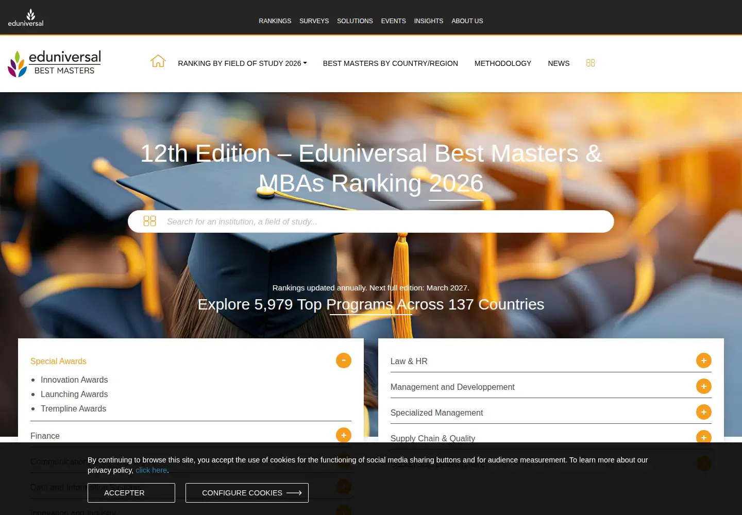
Task: Click the Supply Chain & Quality label
Action: point(433,438)
